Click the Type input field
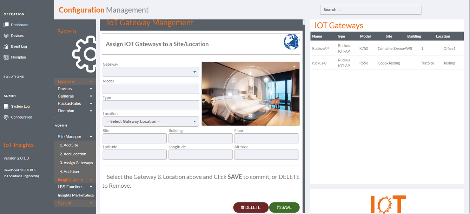The height and width of the screenshot is (214, 470). (x=151, y=105)
